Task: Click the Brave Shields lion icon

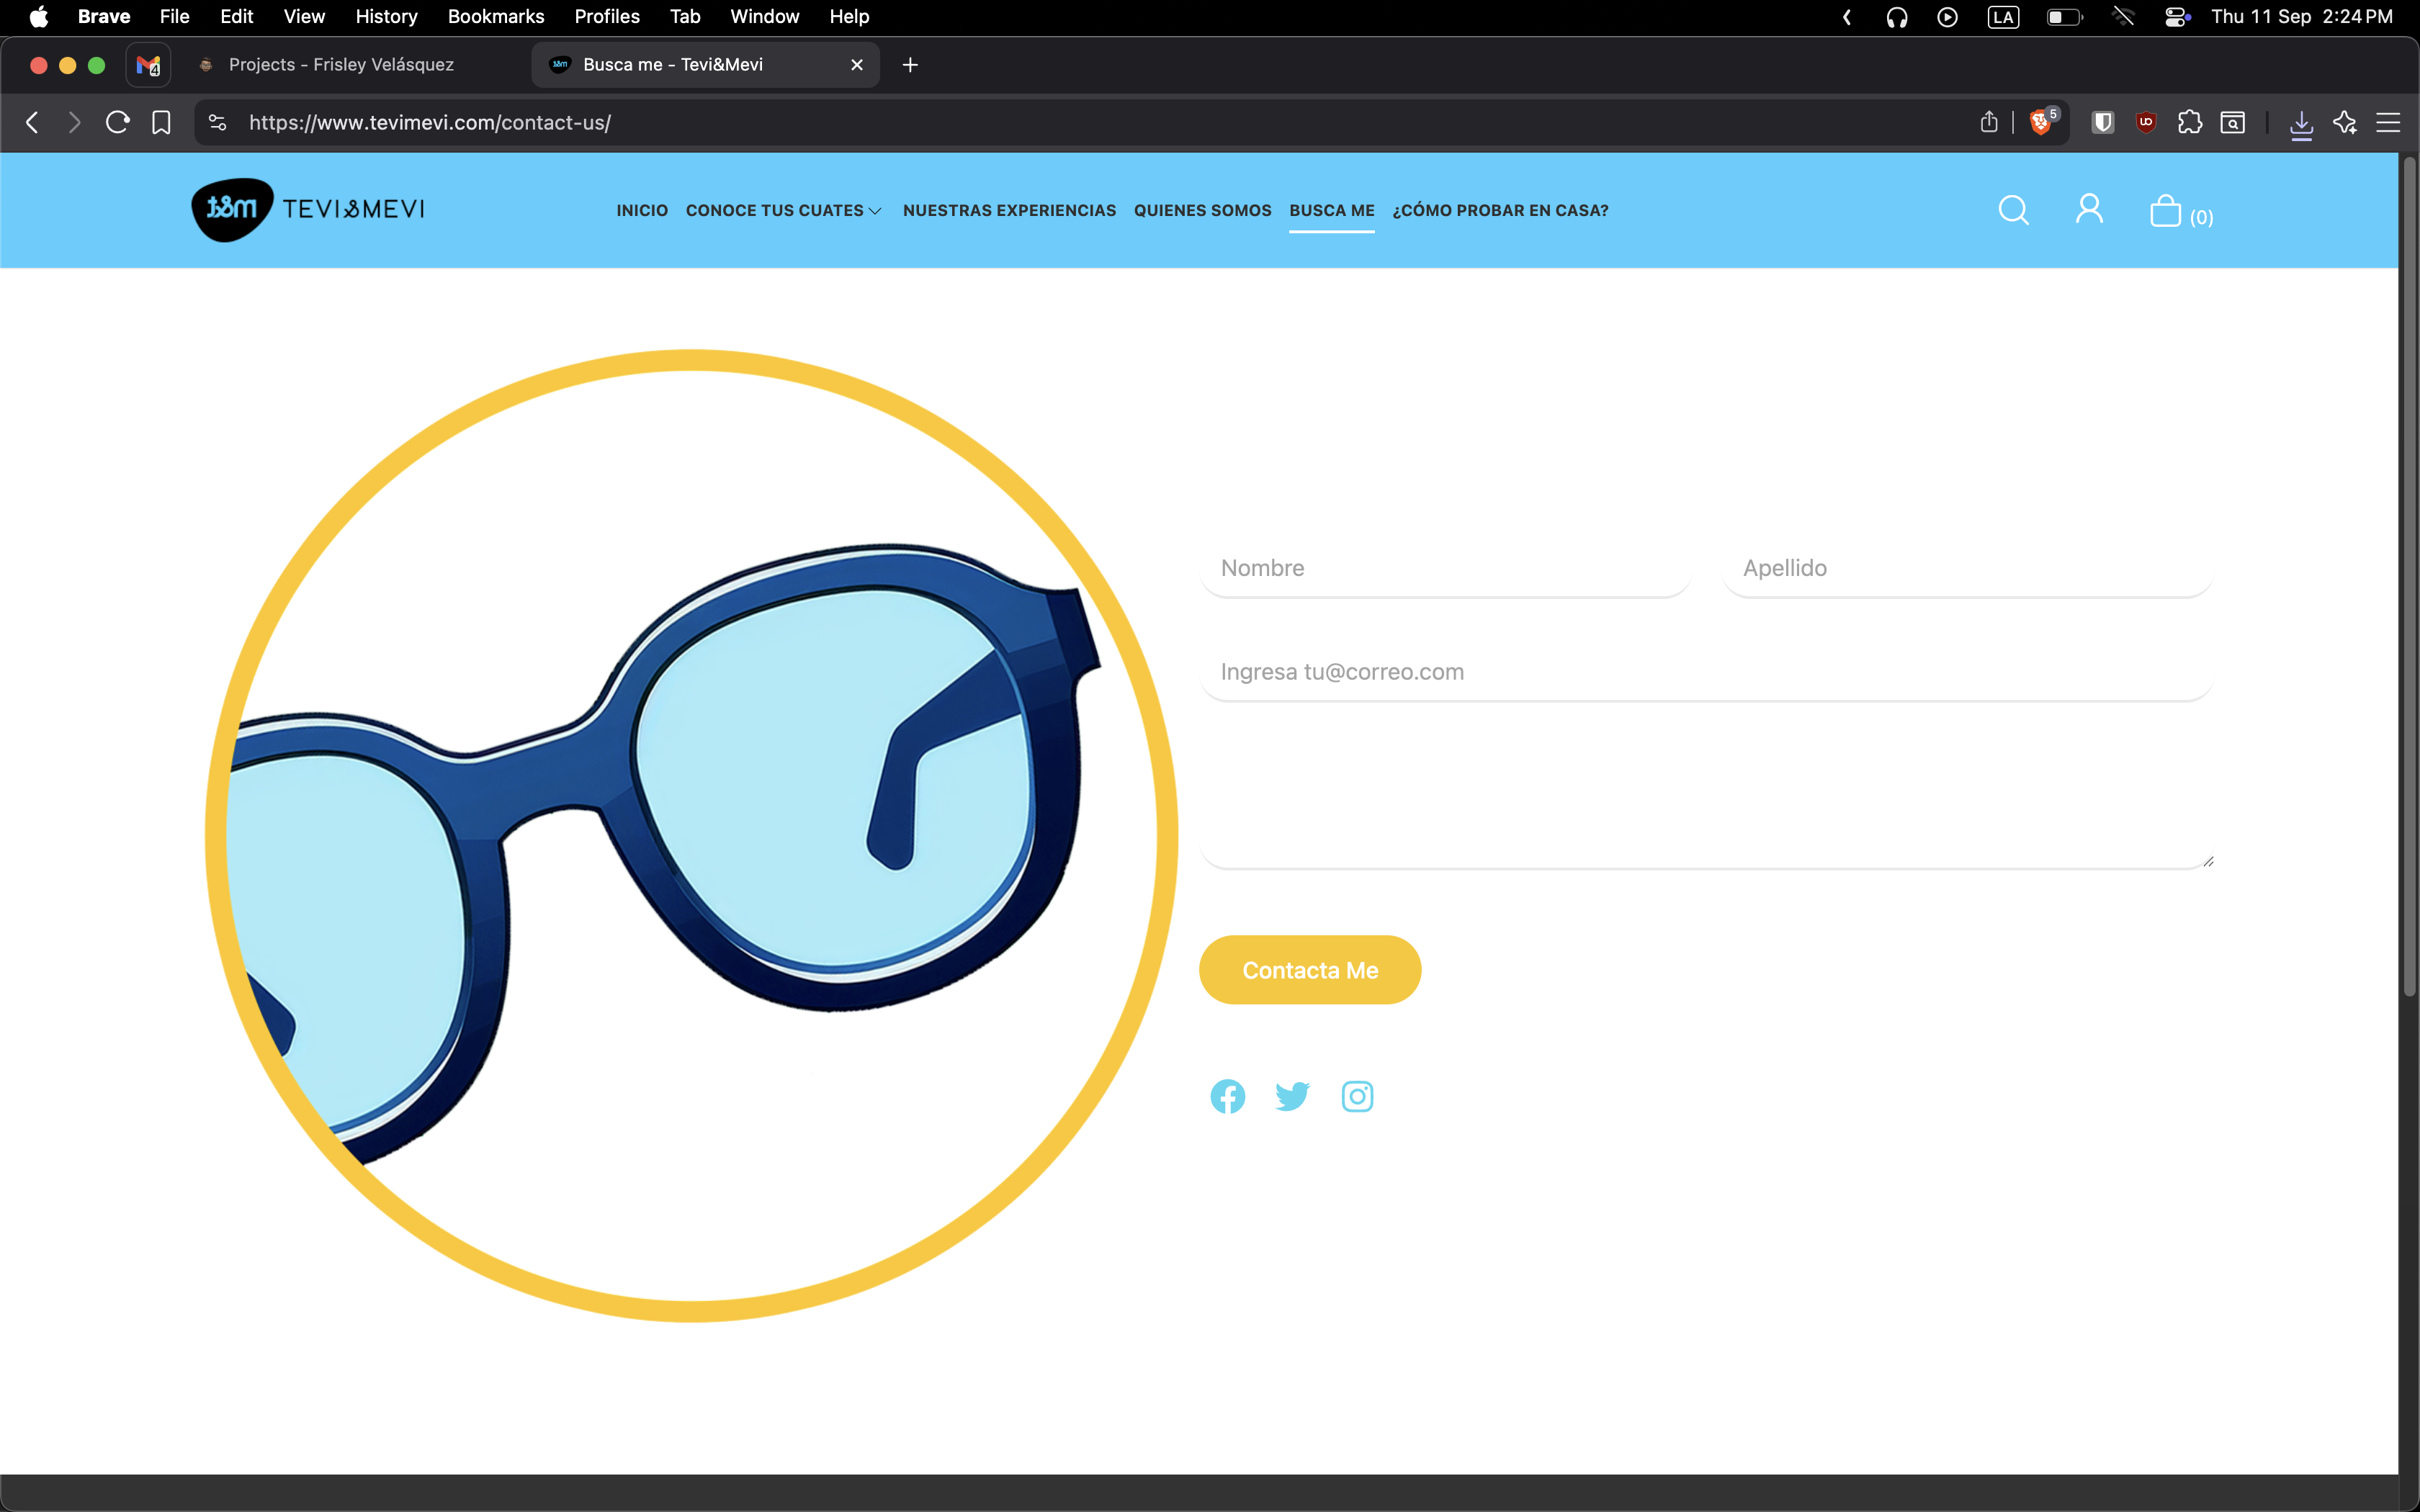Action: [2040, 122]
